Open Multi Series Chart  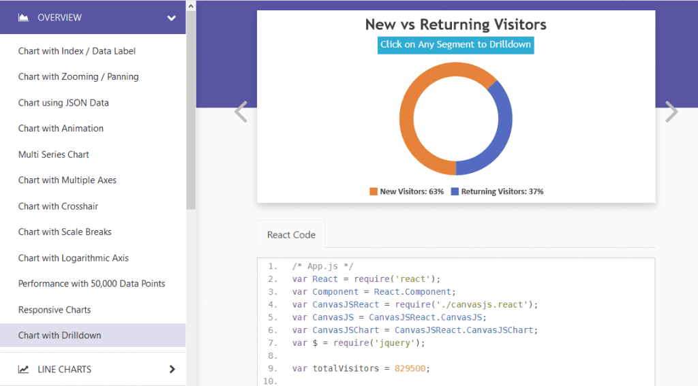pyautogui.click(x=53, y=155)
